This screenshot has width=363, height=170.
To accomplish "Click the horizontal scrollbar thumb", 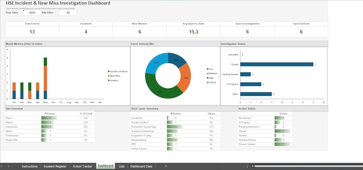I will pos(309,166).
